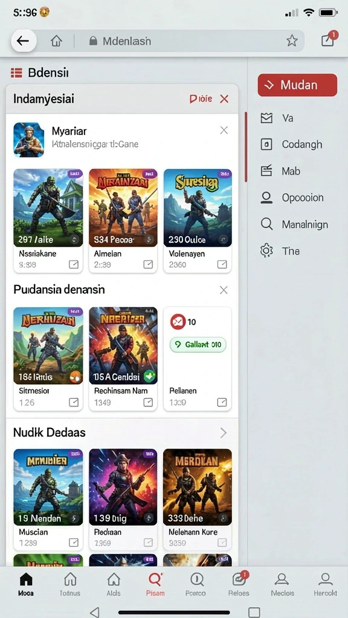
Task: Switch to the Toanus tab
Action: pyautogui.click(x=70, y=584)
